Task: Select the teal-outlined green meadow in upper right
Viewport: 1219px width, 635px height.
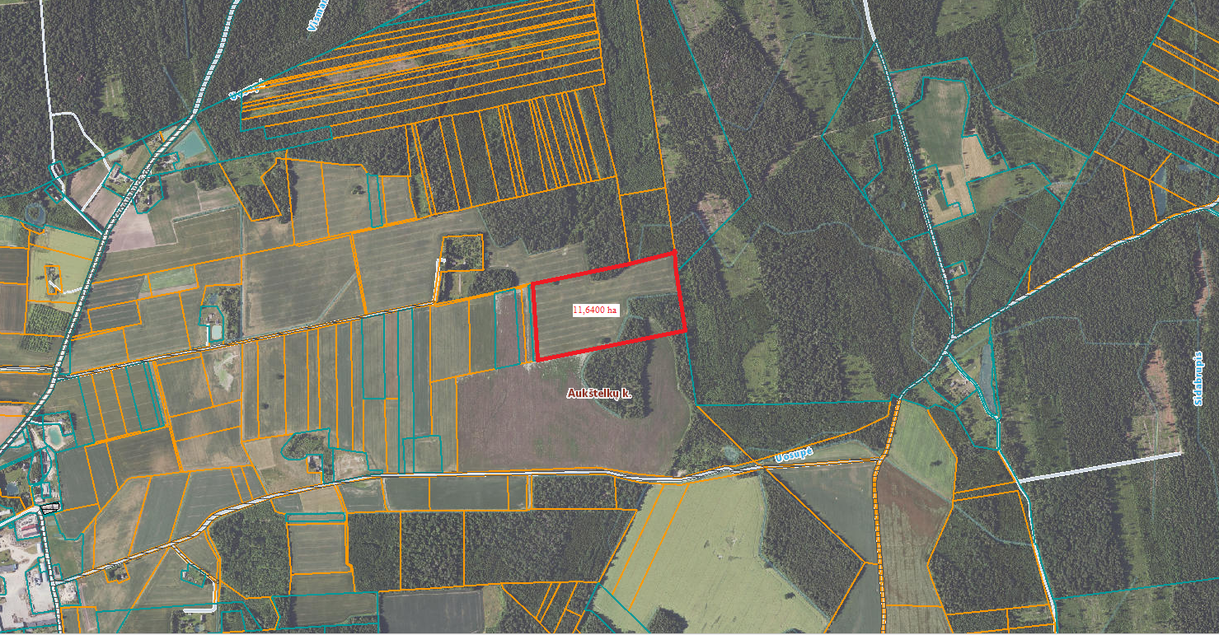Action: [x=937, y=124]
